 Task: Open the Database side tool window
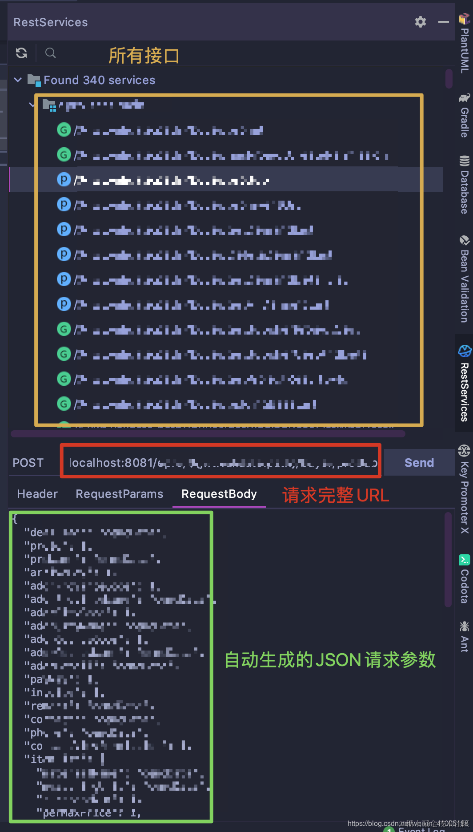(x=465, y=185)
